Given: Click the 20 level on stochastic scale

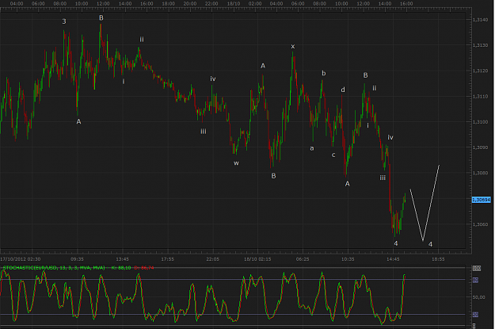Looking at the screenshot, I should click(x=475, y=315).
